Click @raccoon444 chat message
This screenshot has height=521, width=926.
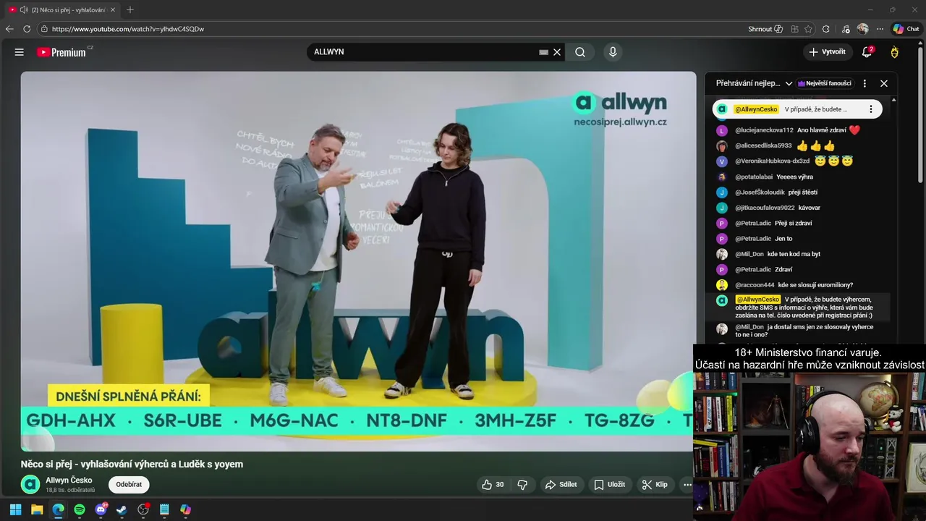point(797,285)
